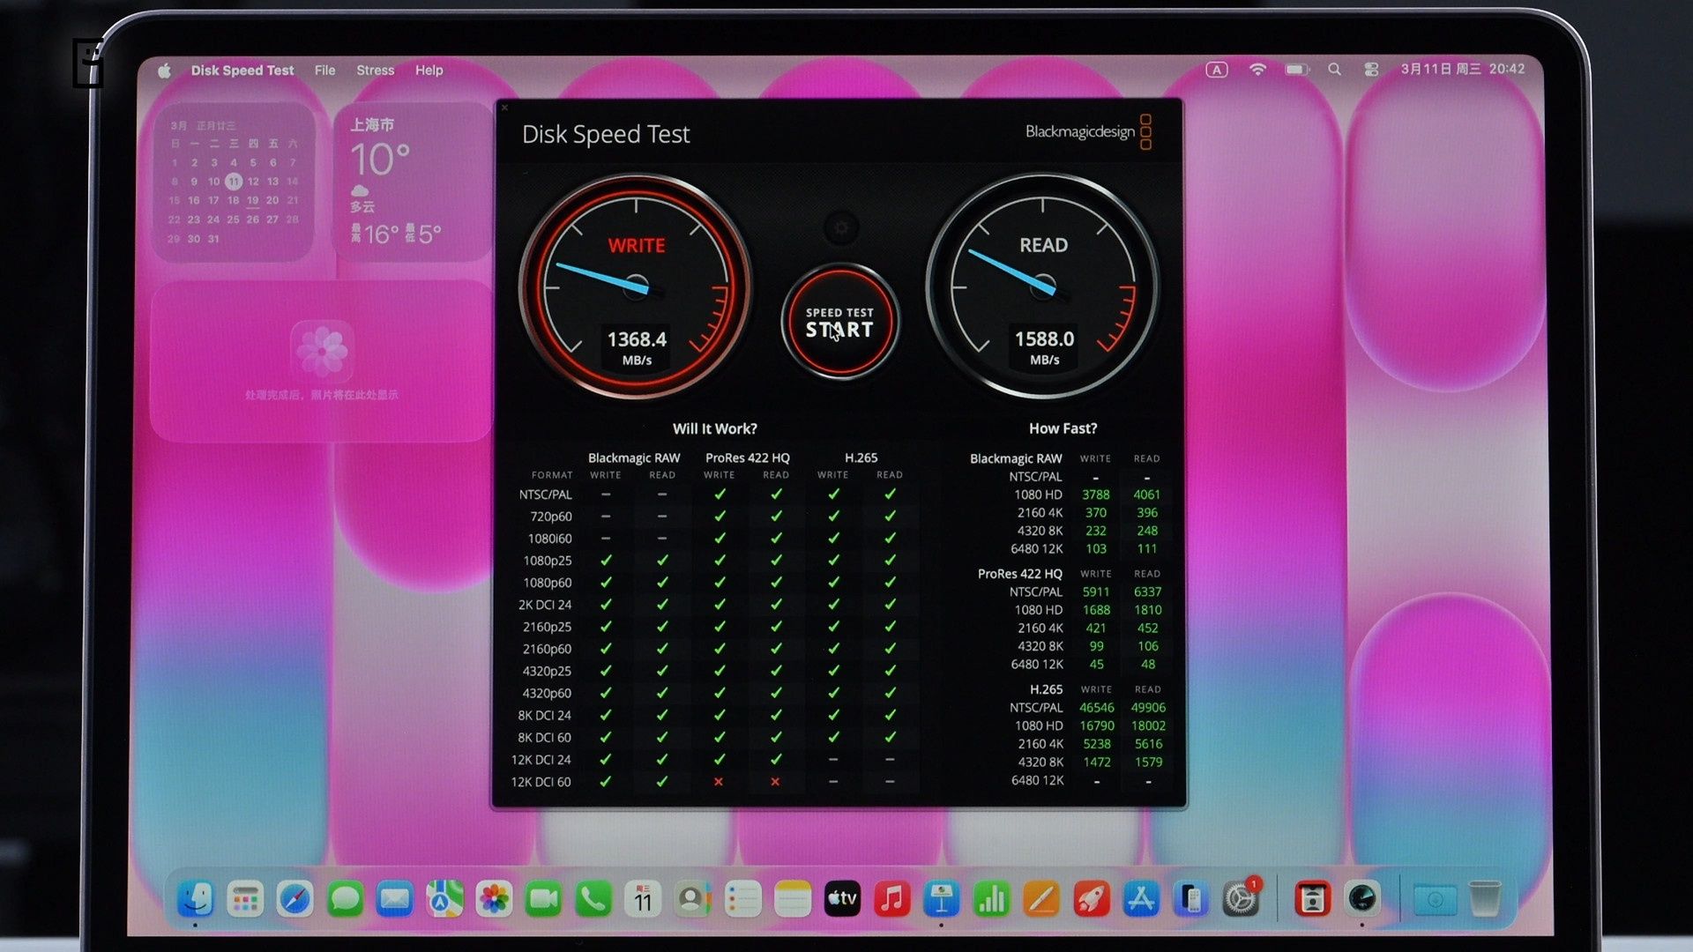This screenshot has height=952, width=1693.
Task: Open the settings gear above the Start button
Action: pyautogui.click(x=841, y=228)
